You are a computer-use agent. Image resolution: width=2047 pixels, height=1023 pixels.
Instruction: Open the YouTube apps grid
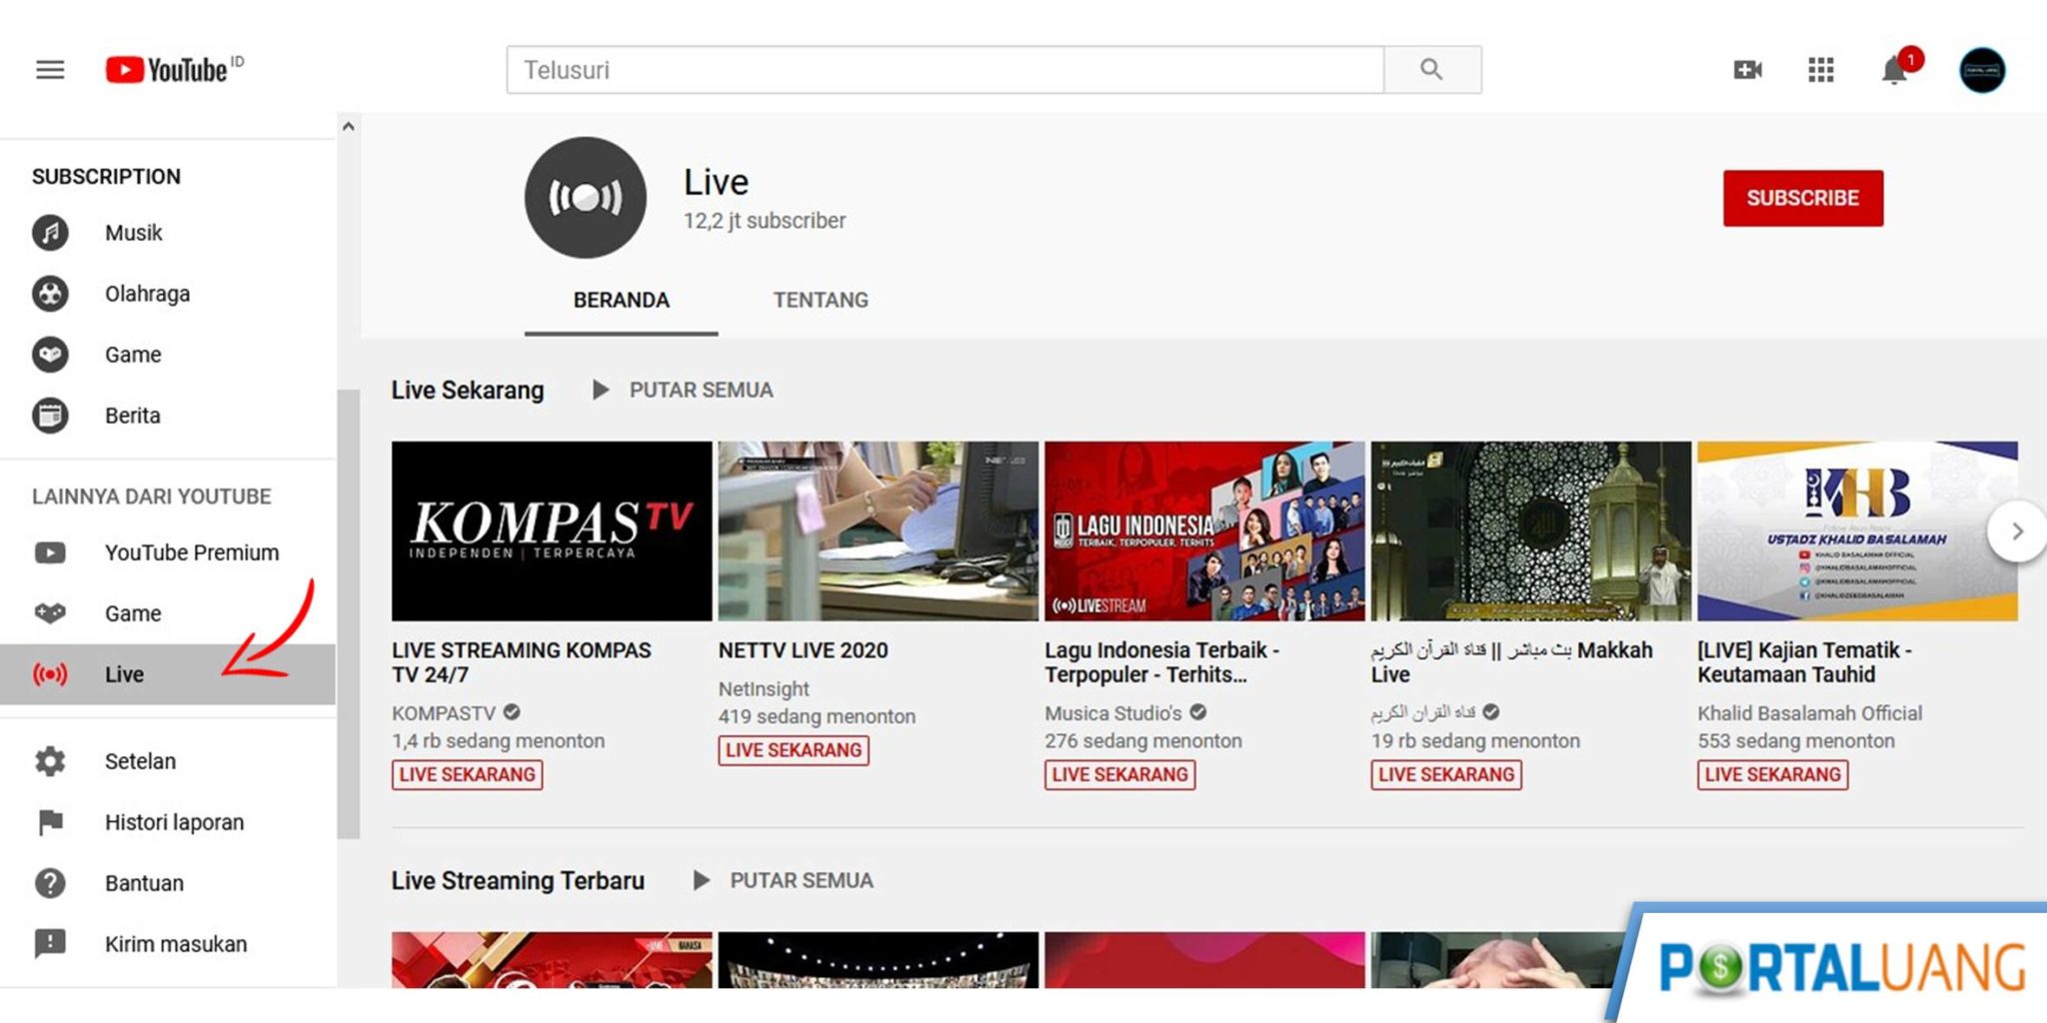(1820, 70)
